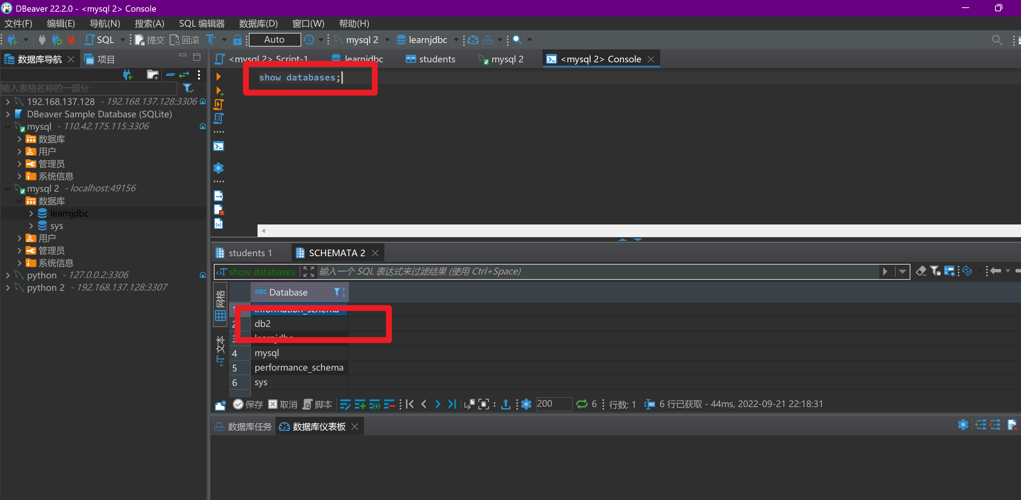Click the 取消 cancel button
Image resolution: width=1021 pixels, height=500 pixels.
pyautogui.click(x=283, y=404)
